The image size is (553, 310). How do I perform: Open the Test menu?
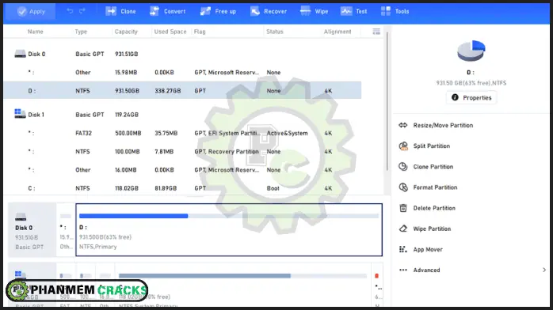pos(353,11)
